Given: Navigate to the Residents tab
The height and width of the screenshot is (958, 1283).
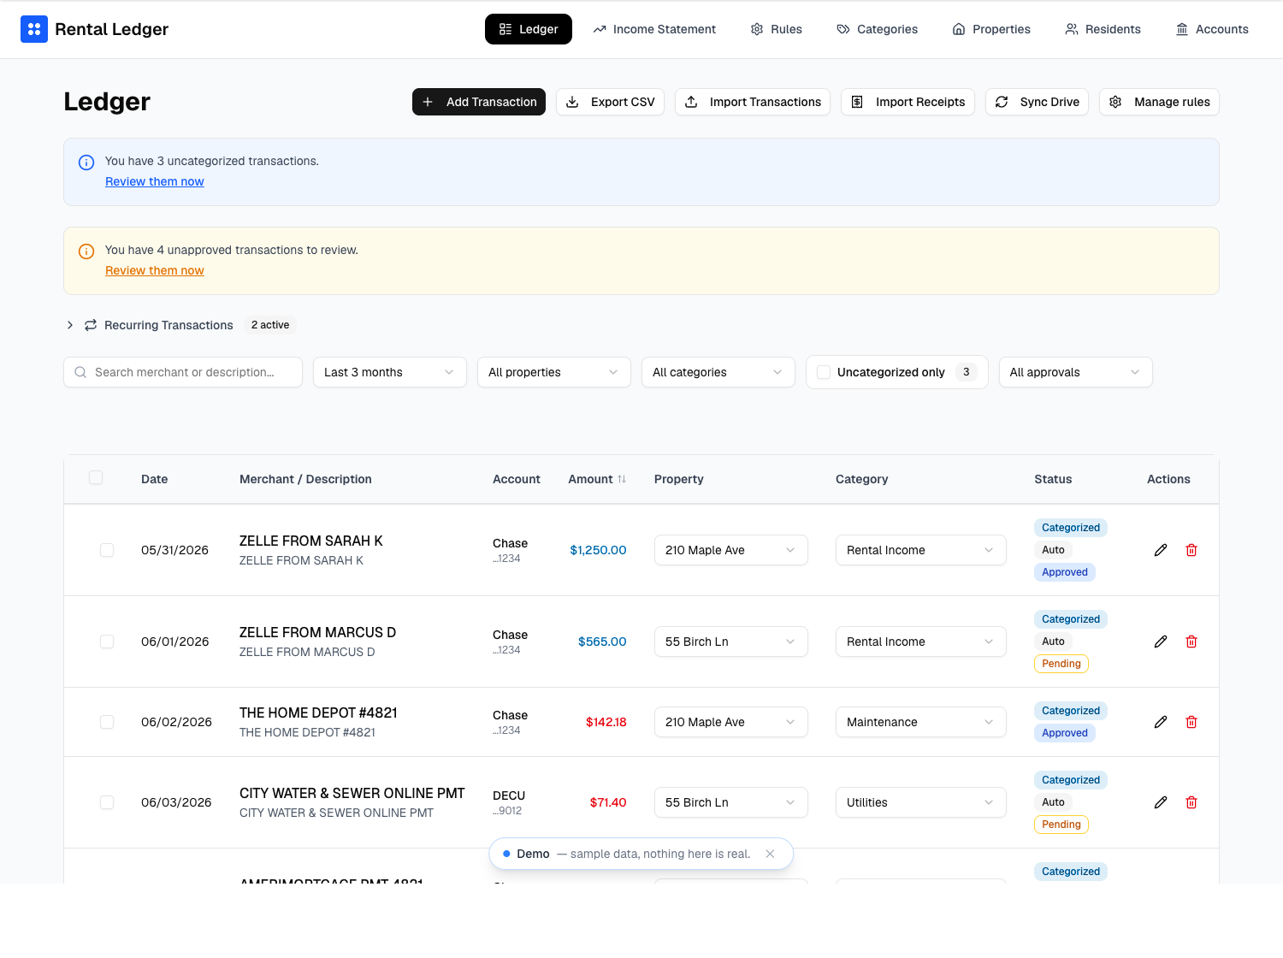Looking at the screenshot, I should click(1103, 29).
